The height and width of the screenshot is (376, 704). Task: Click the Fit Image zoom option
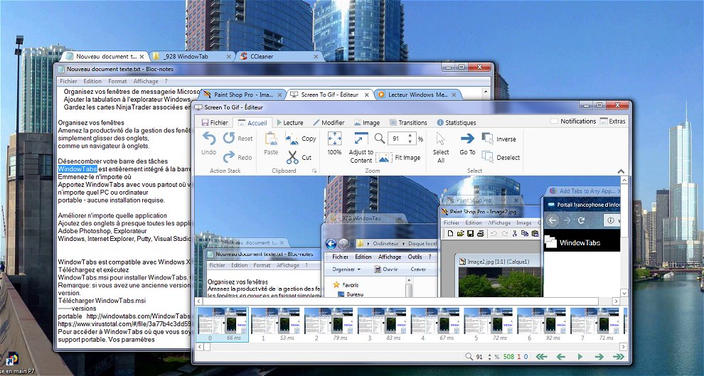pyautogui.click(x=398, y=158)
